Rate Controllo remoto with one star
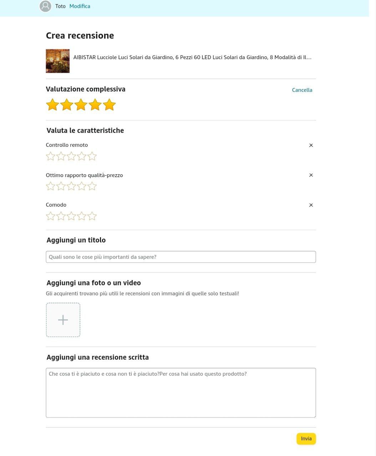This screenshot has width=376, height=456. pos(51,156)
